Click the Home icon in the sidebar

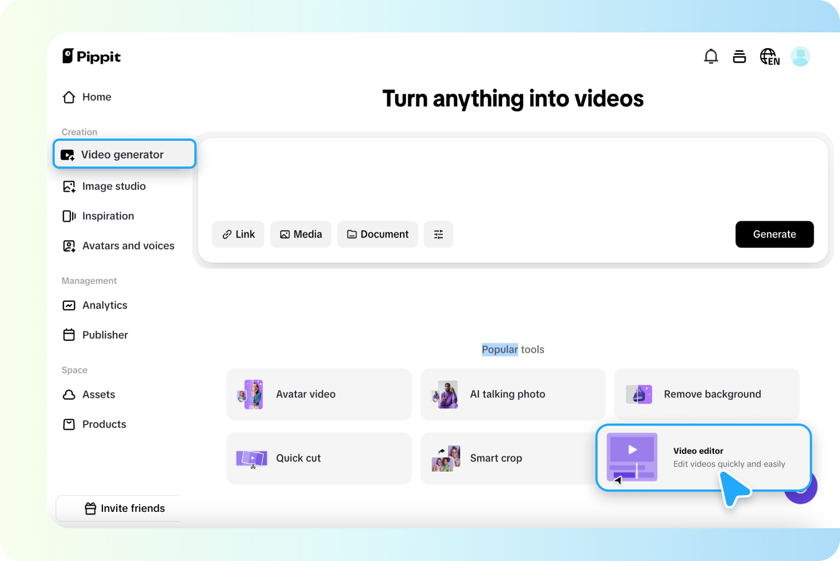(69, 97)
